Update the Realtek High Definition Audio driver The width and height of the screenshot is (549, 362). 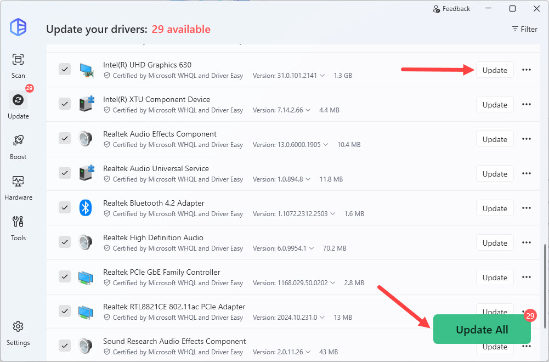[495, 243]
